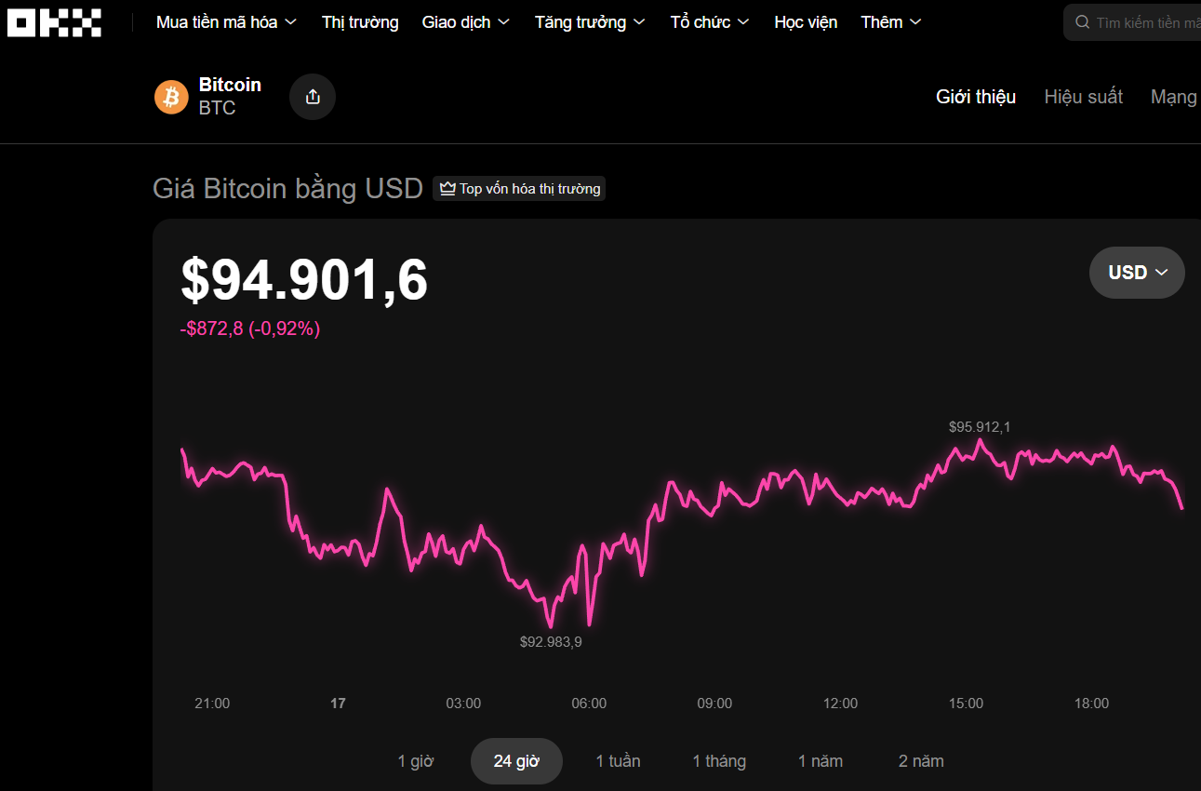1201x791 pixels.
Task: Open the USD currency selector
Action: pyautogui.click(x=1137, y=273)
